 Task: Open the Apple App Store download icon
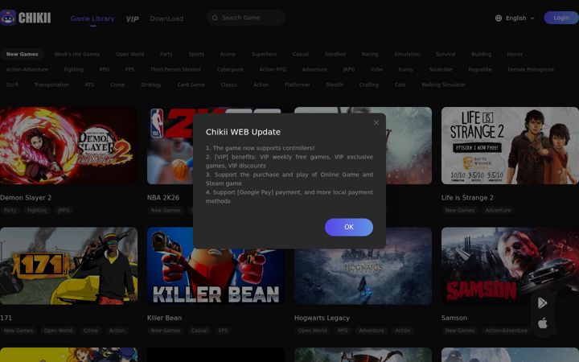(x=542, y=323)
